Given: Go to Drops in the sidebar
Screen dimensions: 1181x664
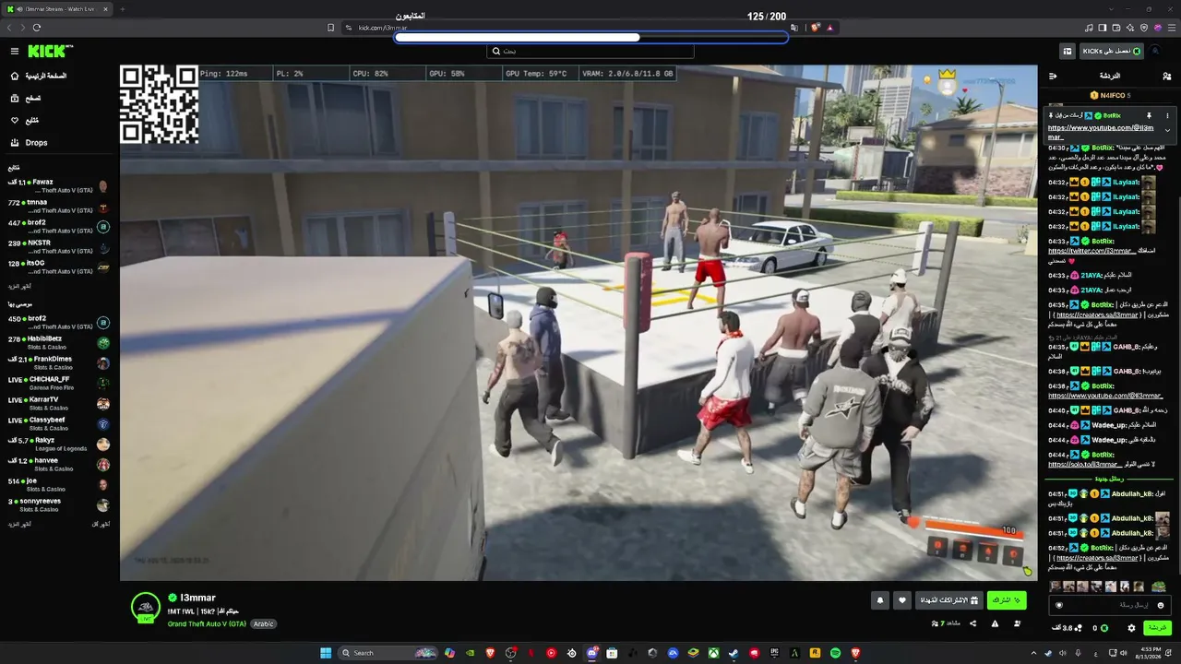Looking at the screenshot, I should pyautogui.click(x=37, y=143).
